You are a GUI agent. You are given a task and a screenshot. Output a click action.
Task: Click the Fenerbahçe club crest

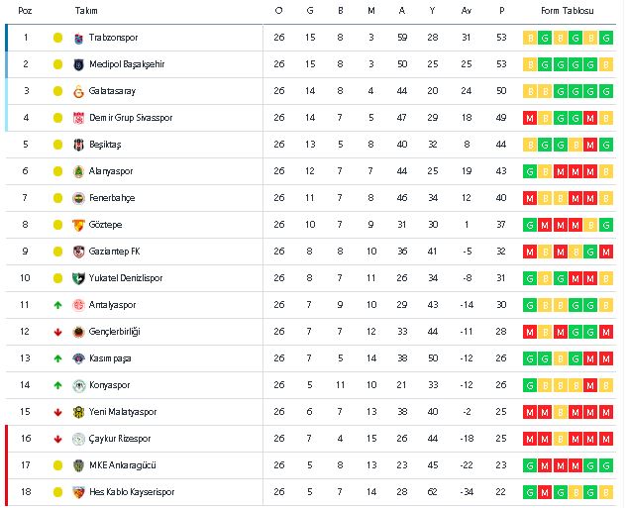(x=79, y=198)
